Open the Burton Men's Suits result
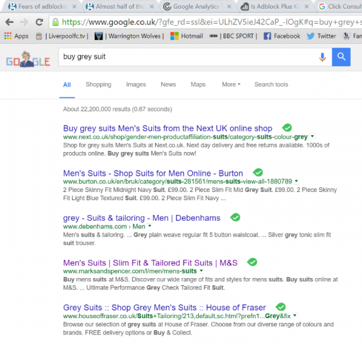Image resolution: width=362 pixels, height=344 pixels. pos(153,173)
